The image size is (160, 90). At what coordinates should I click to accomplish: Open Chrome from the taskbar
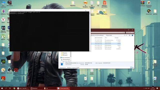pos(14,88)
